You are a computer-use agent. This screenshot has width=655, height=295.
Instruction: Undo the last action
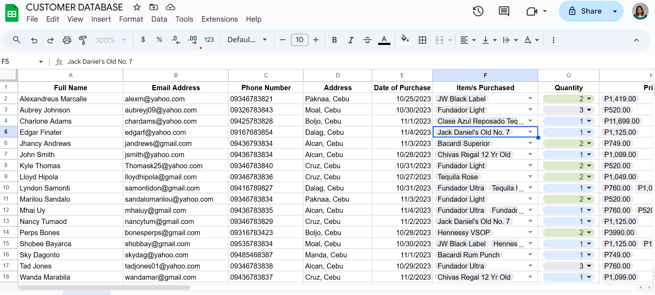pyautogui.click(x=34, y=40)
